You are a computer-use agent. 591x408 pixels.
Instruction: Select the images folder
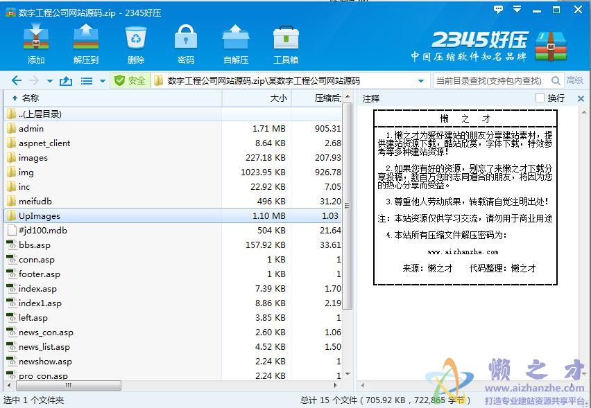(173, 158)
